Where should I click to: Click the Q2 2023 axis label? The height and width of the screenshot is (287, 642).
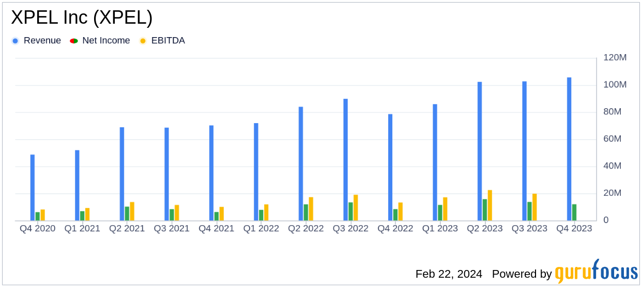(485, 229)
